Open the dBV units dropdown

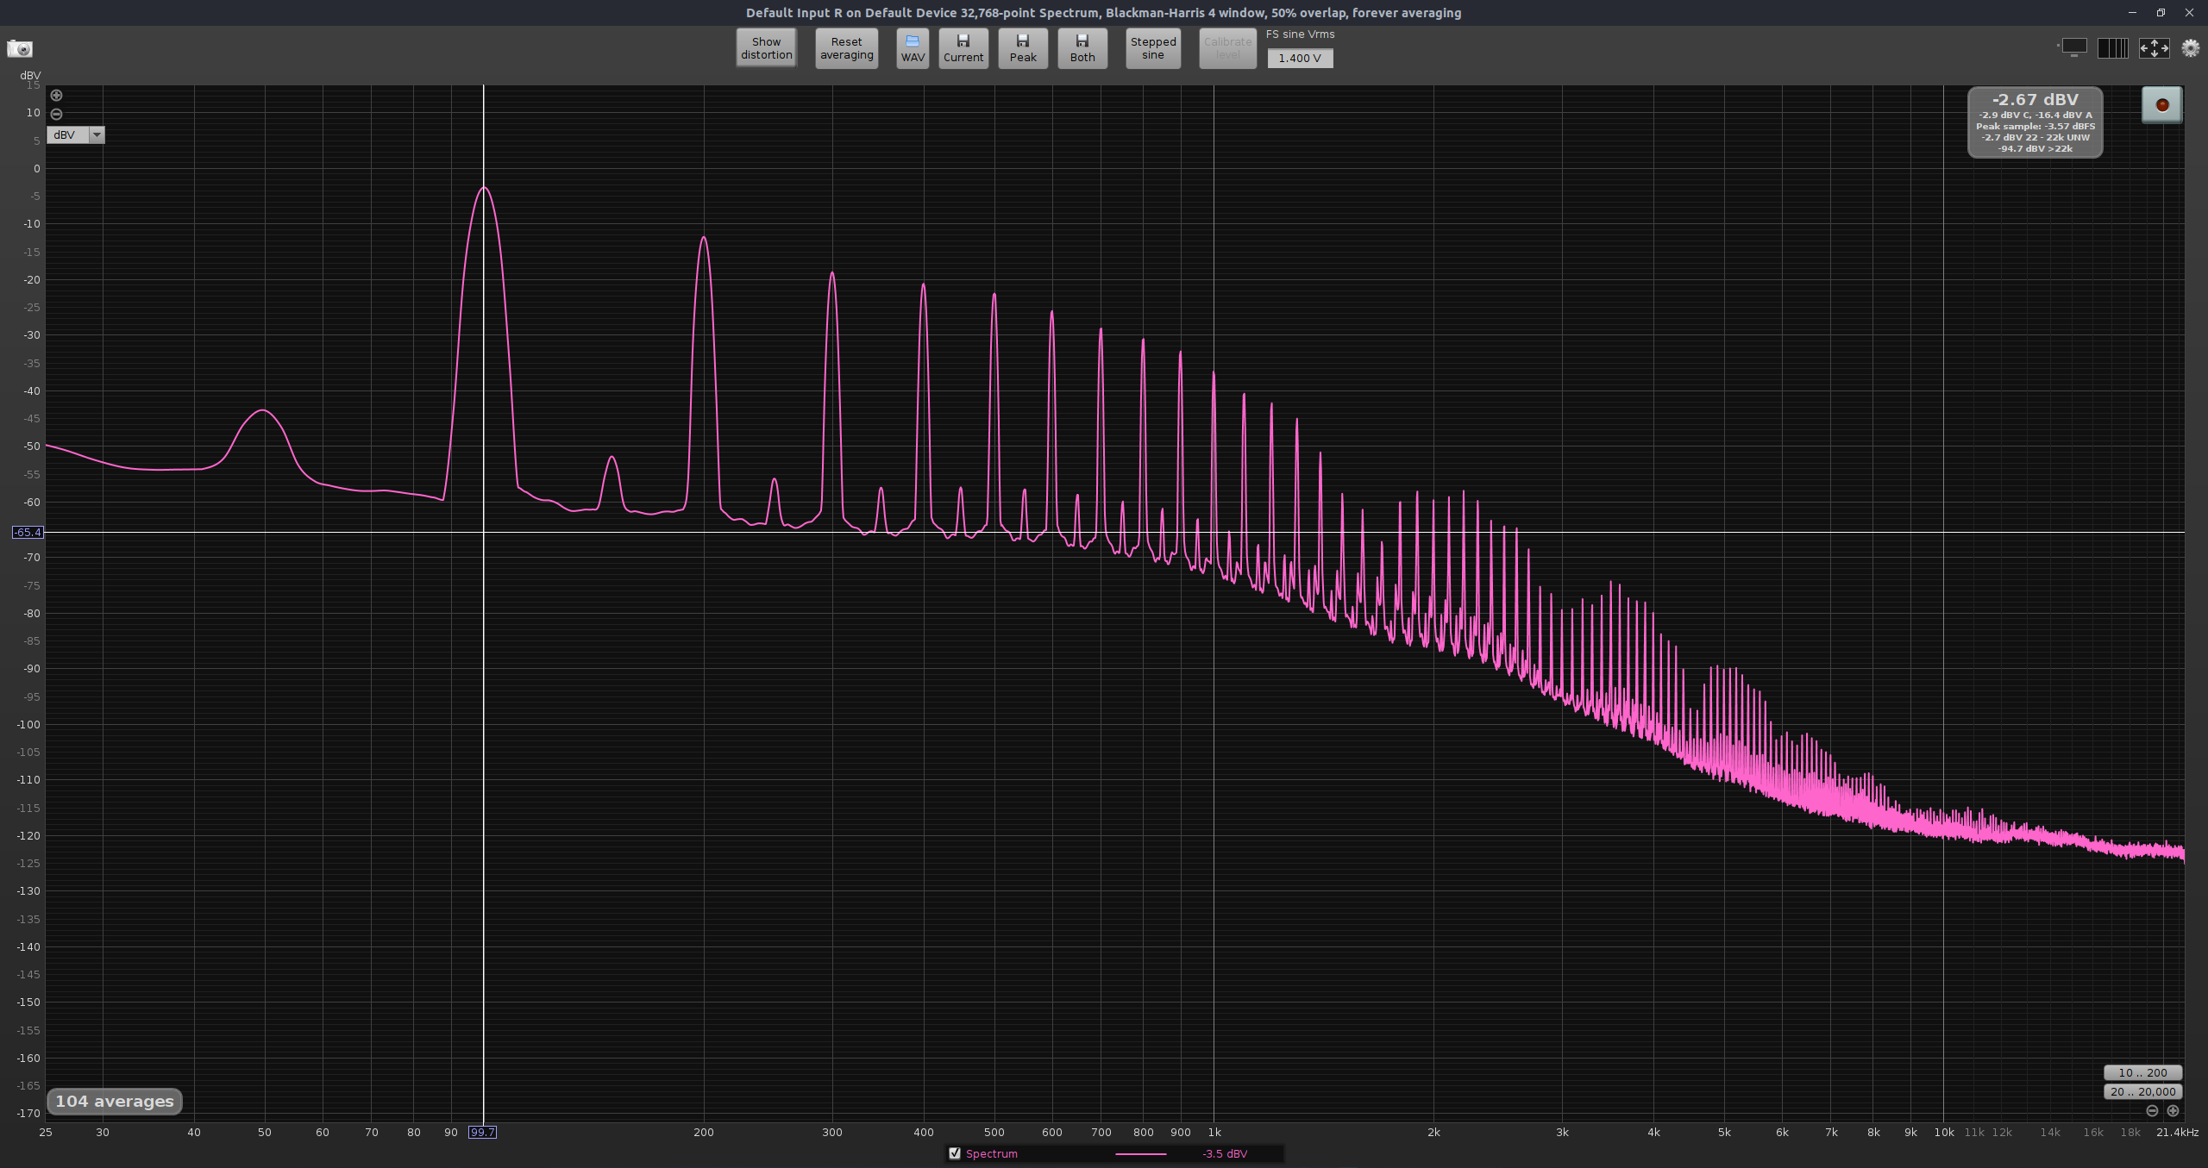coord(76,134)
